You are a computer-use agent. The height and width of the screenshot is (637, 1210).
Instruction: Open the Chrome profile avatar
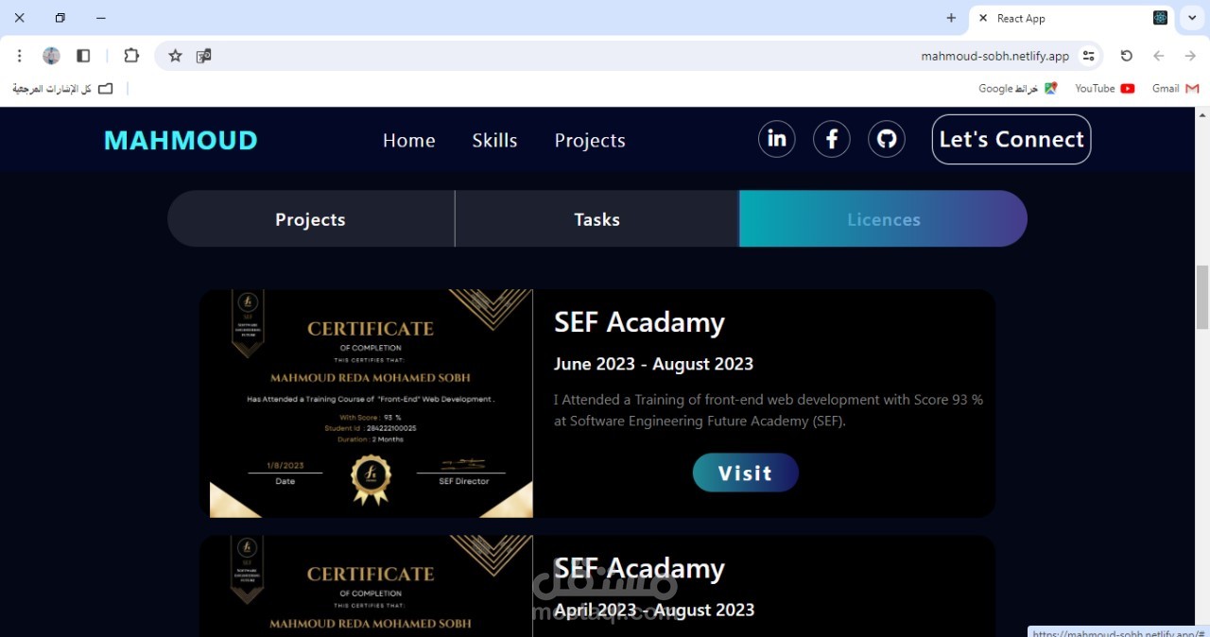coord(51,56)
